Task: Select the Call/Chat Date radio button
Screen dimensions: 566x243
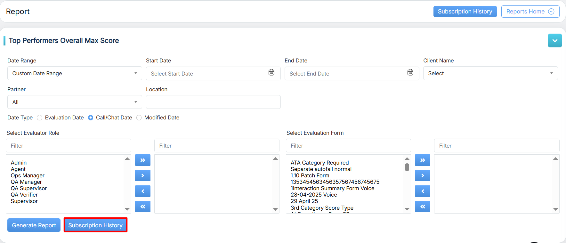Action: [91, 118]
